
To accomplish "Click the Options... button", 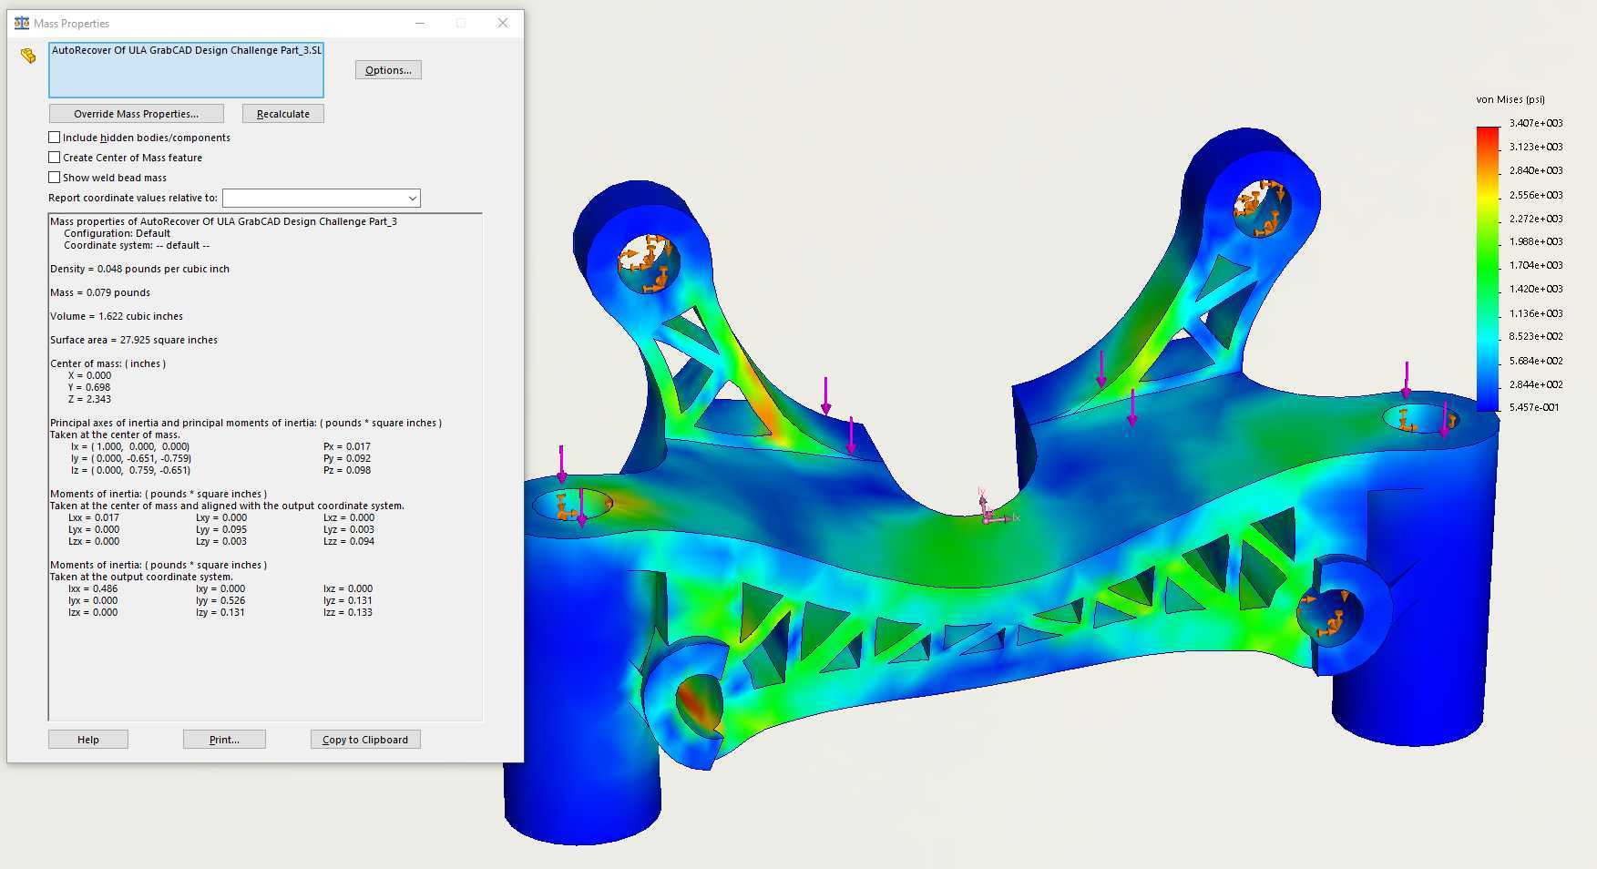I will [x=388, y=70].
